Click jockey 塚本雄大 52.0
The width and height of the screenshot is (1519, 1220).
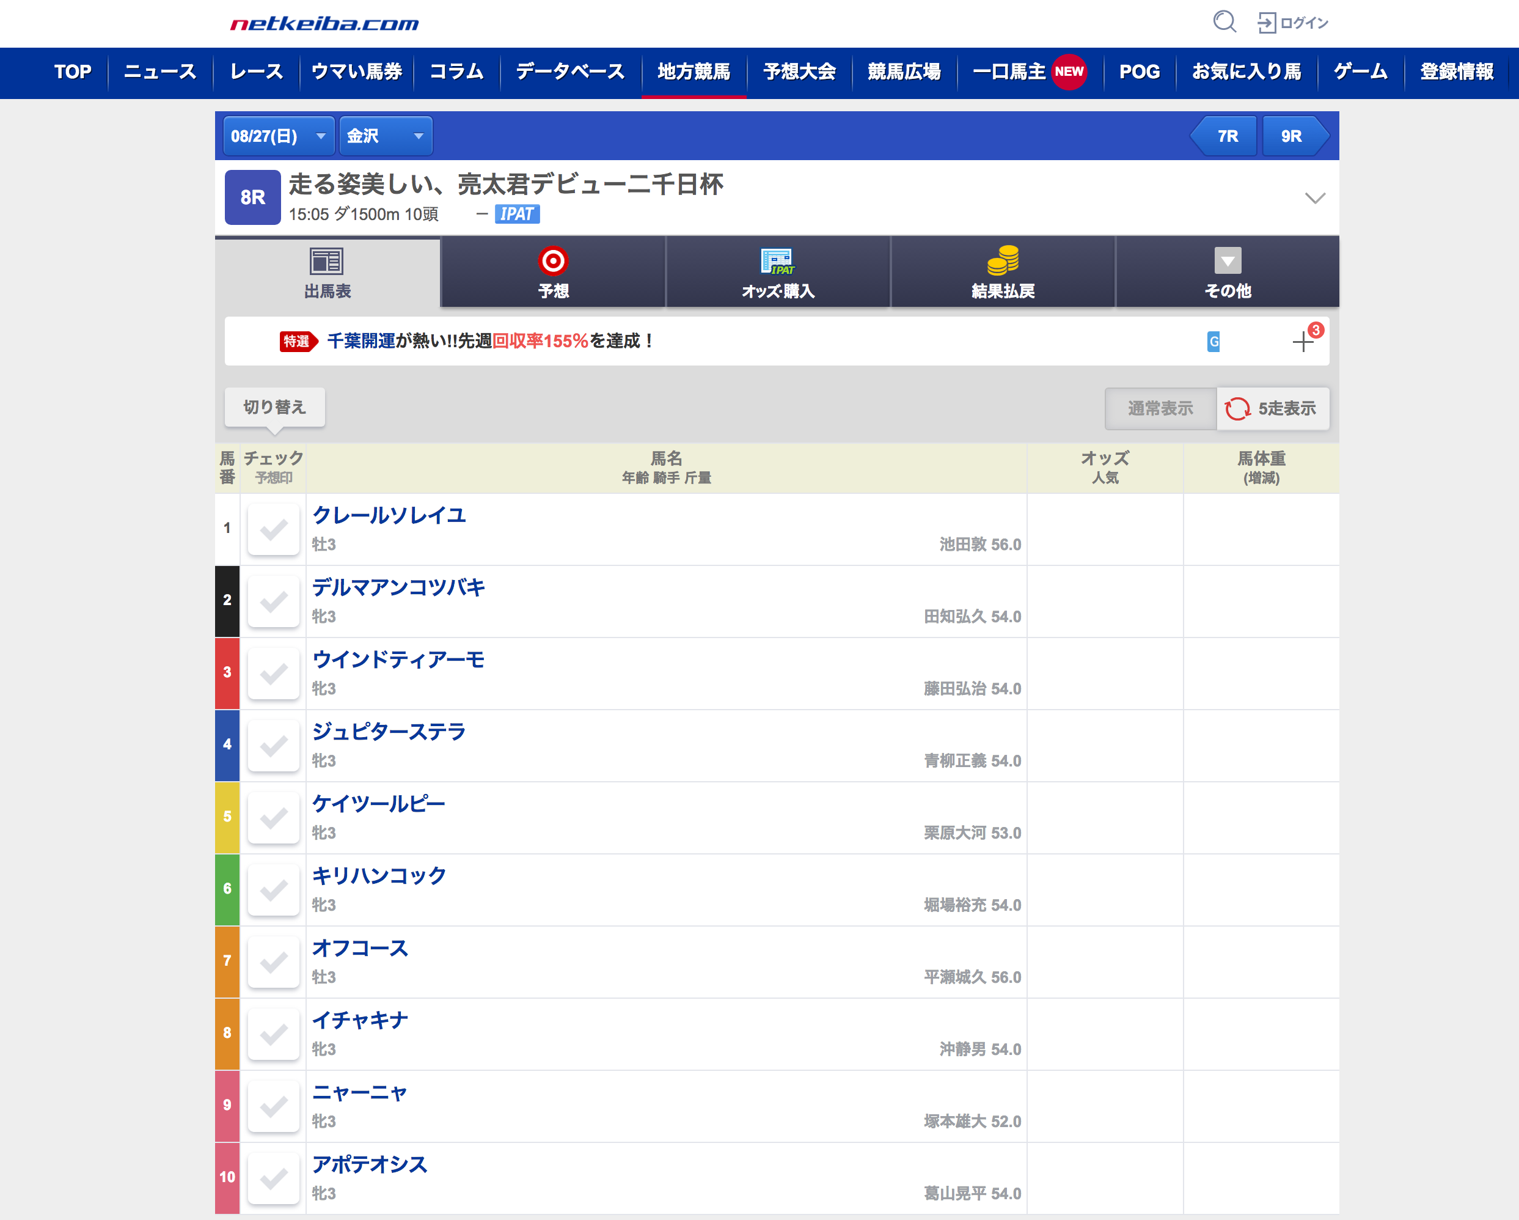[x=972, y=1122]
